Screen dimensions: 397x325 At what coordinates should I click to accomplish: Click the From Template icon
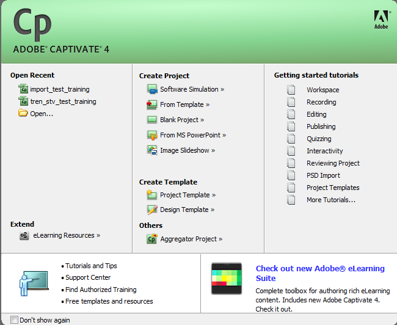152,104
